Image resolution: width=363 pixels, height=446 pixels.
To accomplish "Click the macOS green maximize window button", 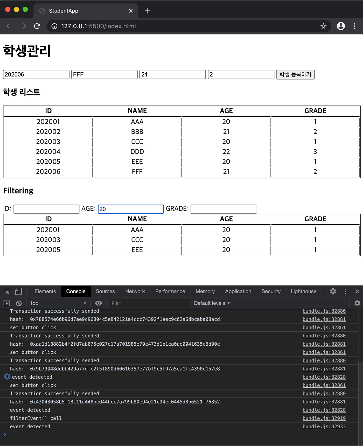I will (25, 9).
